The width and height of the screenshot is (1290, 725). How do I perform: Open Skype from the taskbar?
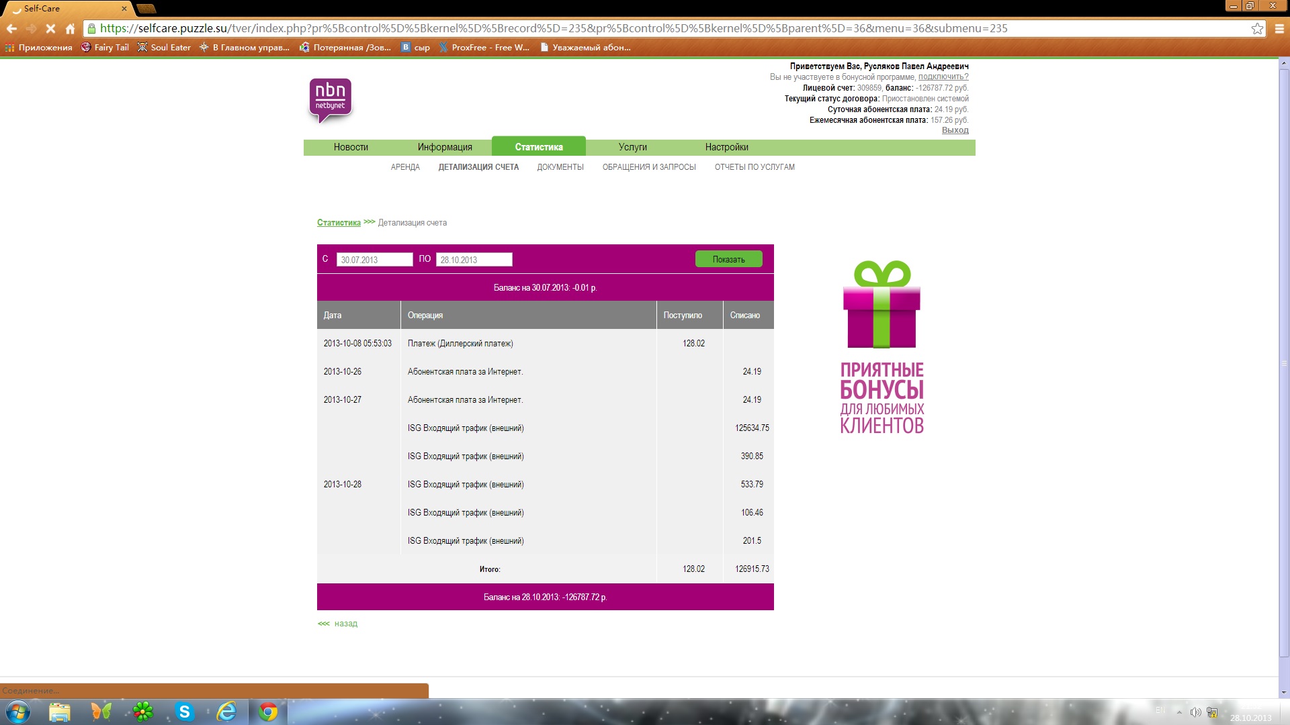184,712
